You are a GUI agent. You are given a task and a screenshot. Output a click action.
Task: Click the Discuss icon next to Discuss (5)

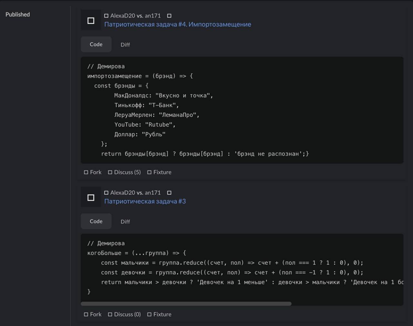pos(110,172)
